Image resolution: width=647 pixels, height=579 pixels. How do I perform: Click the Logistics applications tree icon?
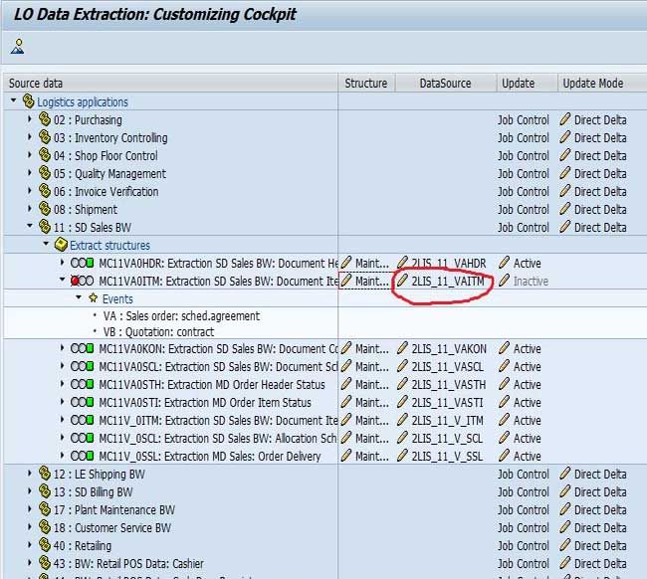click(x=28, y=101)
